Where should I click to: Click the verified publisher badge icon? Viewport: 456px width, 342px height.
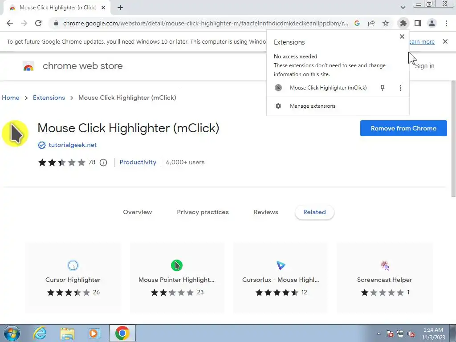tap(42, 145)
